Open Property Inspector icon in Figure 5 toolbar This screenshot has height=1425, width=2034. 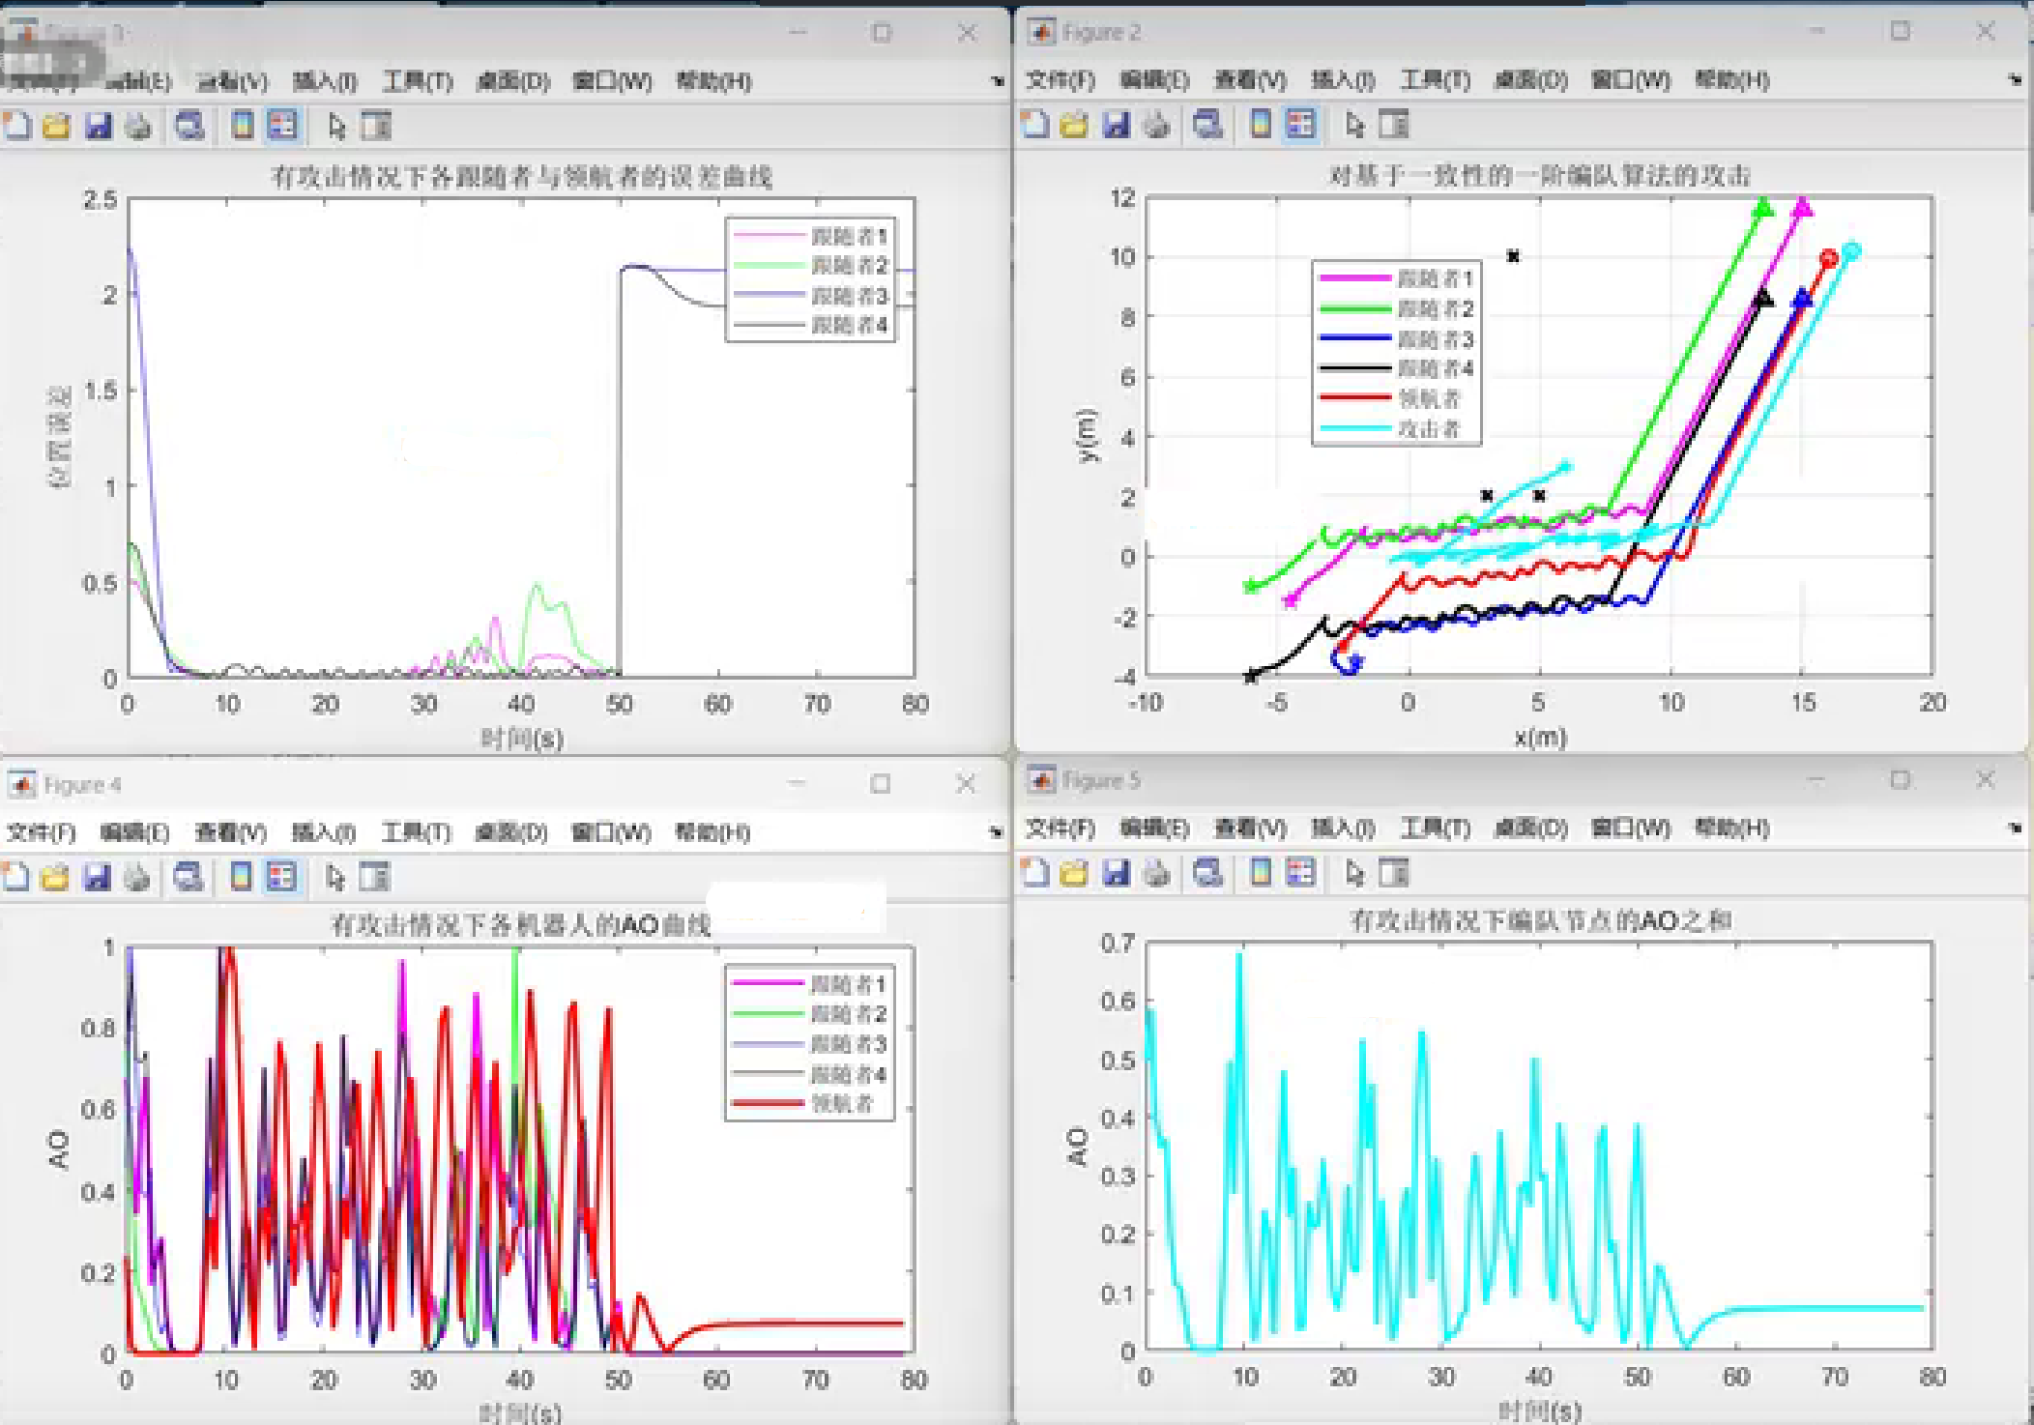(1394, 873)
